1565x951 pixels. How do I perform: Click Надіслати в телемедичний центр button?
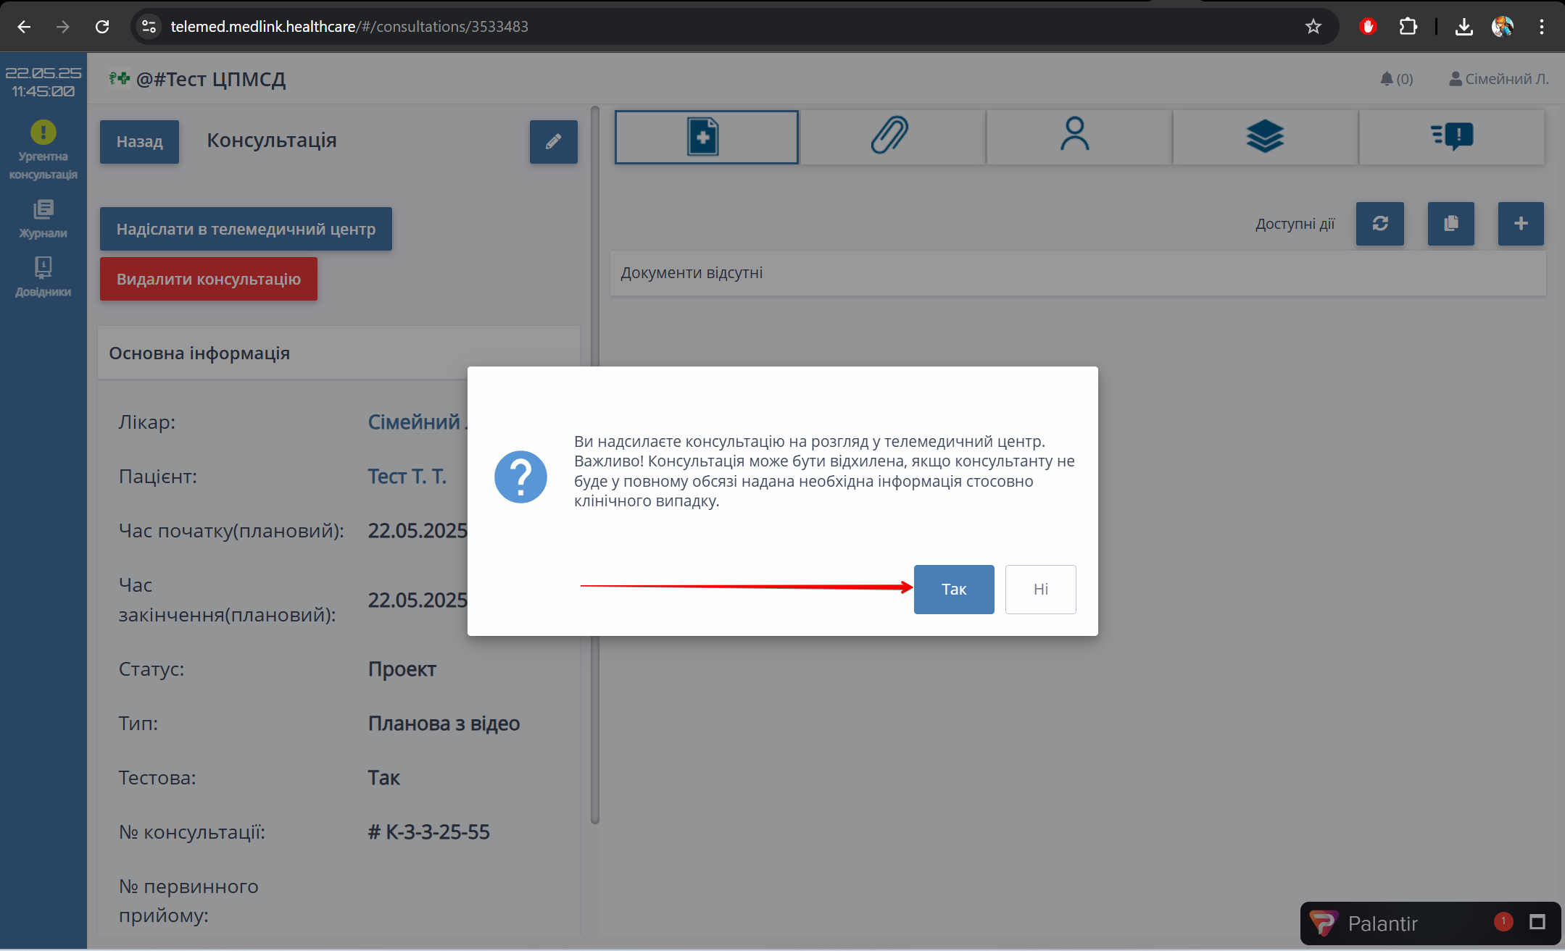(246, 229)
